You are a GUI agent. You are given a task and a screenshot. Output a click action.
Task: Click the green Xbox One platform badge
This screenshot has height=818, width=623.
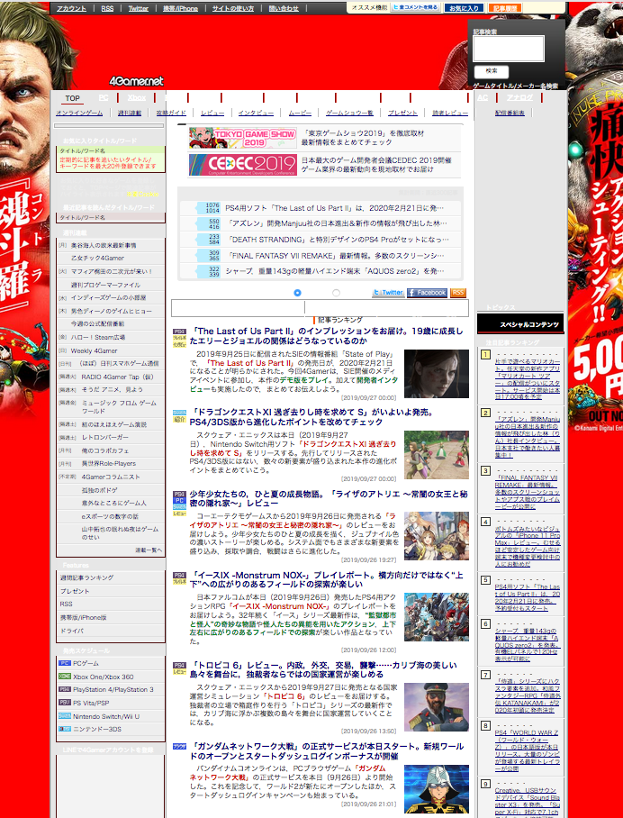pyautogui.click(x=65, y=676)
